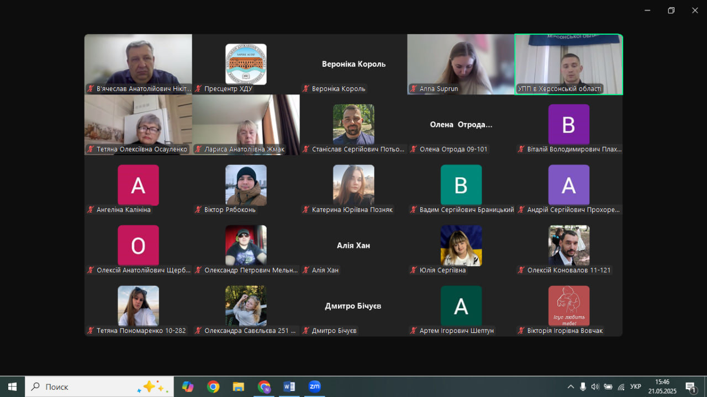
Task: Click the Copilot icon in taskbar
Action: point(188,387)
